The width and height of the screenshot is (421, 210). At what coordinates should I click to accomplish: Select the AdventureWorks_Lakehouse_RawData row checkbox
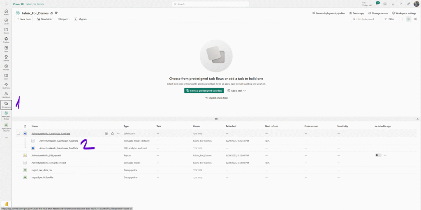point(18,133)
